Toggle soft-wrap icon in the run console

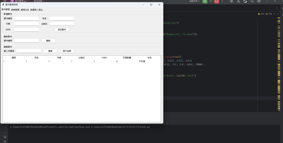[x=5, y=137]
